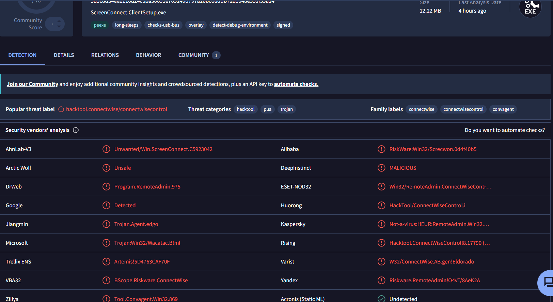The image size is (553, 302).
Task: Click the alert icon in the Varist row
Action: point(381,262)
